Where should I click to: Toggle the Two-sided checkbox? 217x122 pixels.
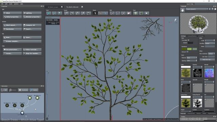(189, 40)
